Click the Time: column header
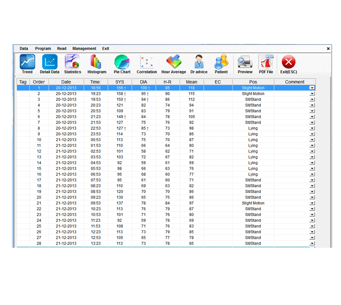Viewport: 341px width, 305px height. tap(95, 82)
